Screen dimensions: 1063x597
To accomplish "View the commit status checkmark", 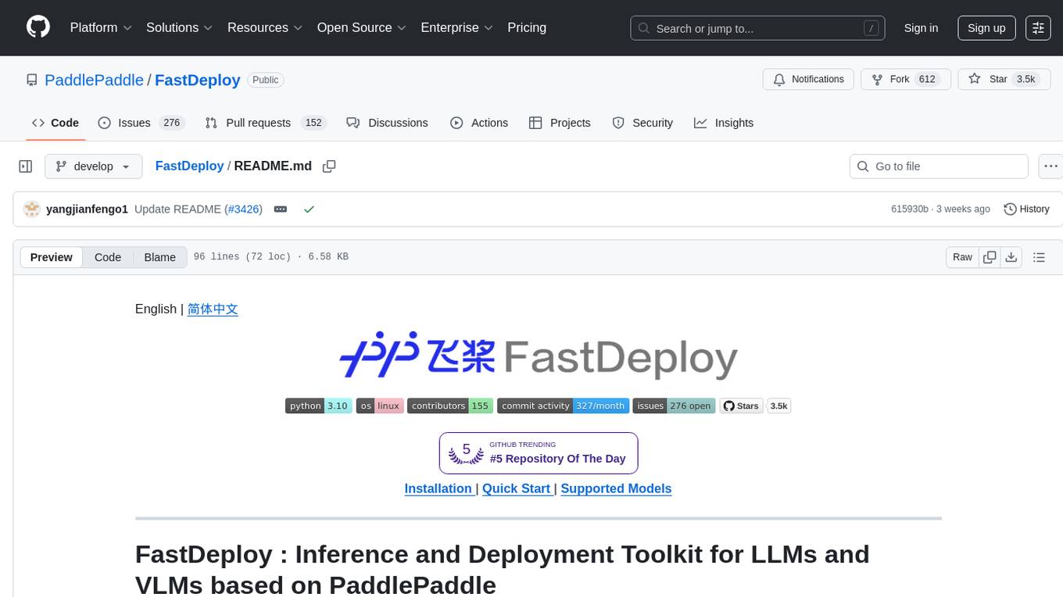I will [309, 209].
